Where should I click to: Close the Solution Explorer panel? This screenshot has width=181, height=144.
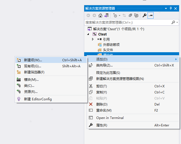tap(176, 9)
